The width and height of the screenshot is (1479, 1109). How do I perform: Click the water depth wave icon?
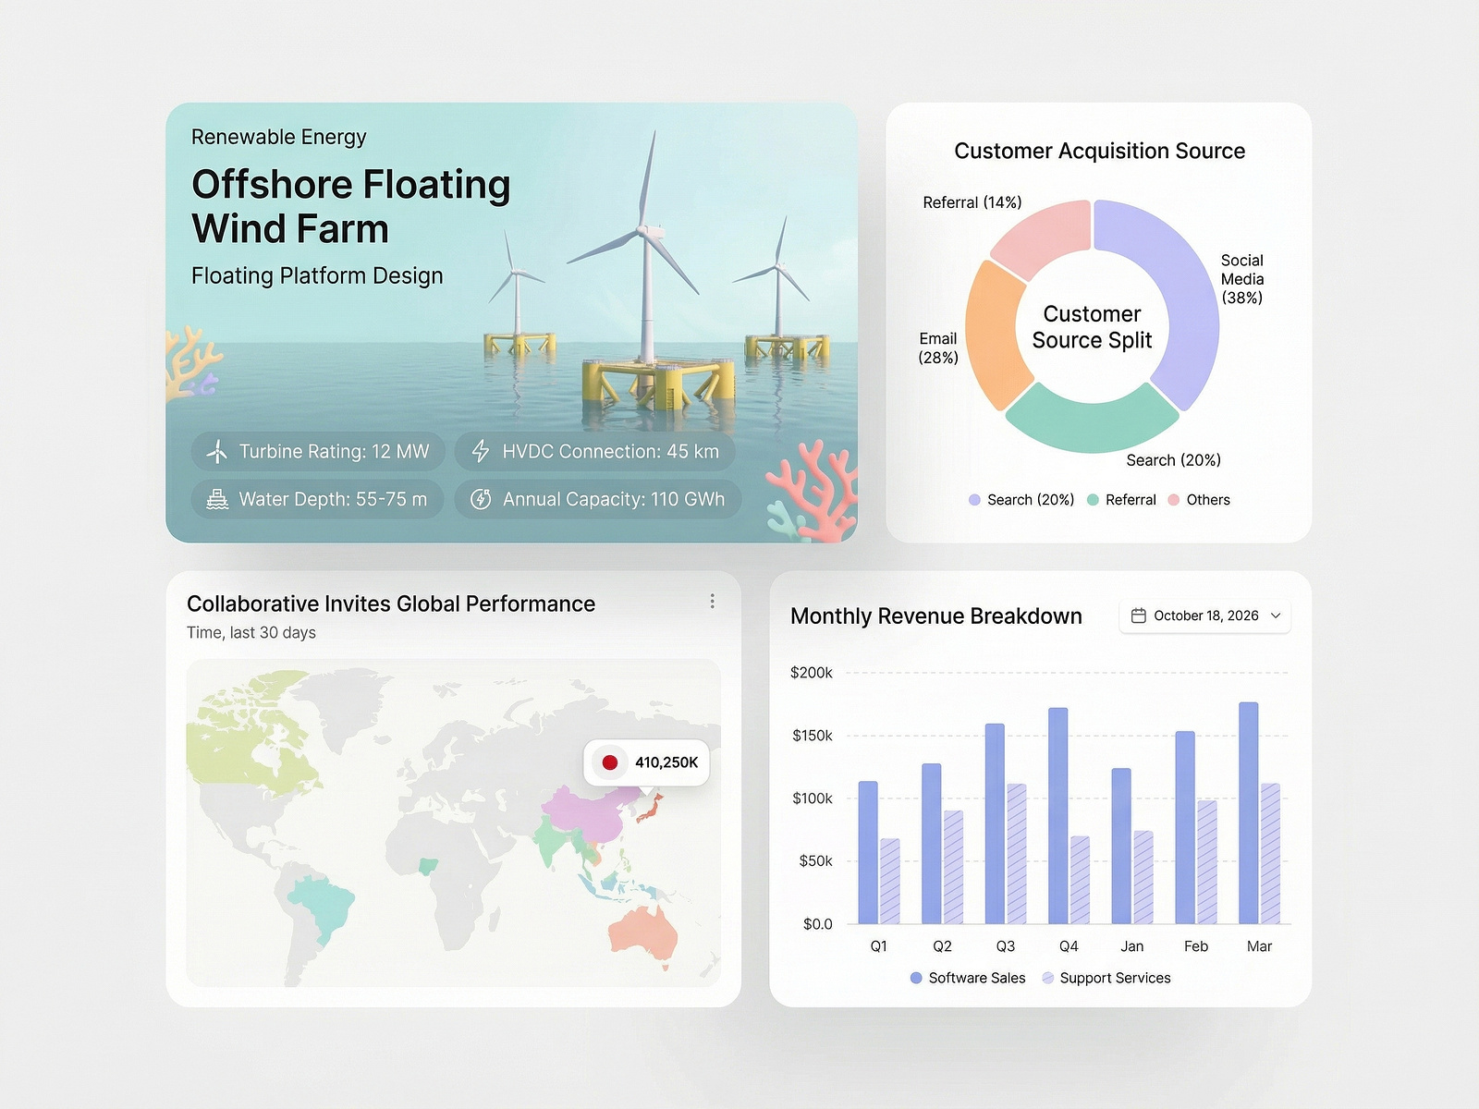pyautogui.click(x=216, y=499)
